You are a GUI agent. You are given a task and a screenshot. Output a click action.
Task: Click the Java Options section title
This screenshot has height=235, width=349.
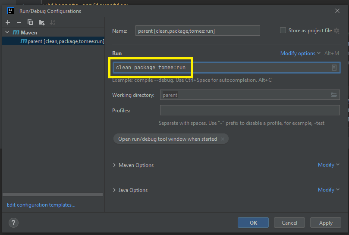pyautogui.click(x=133, y=190)
